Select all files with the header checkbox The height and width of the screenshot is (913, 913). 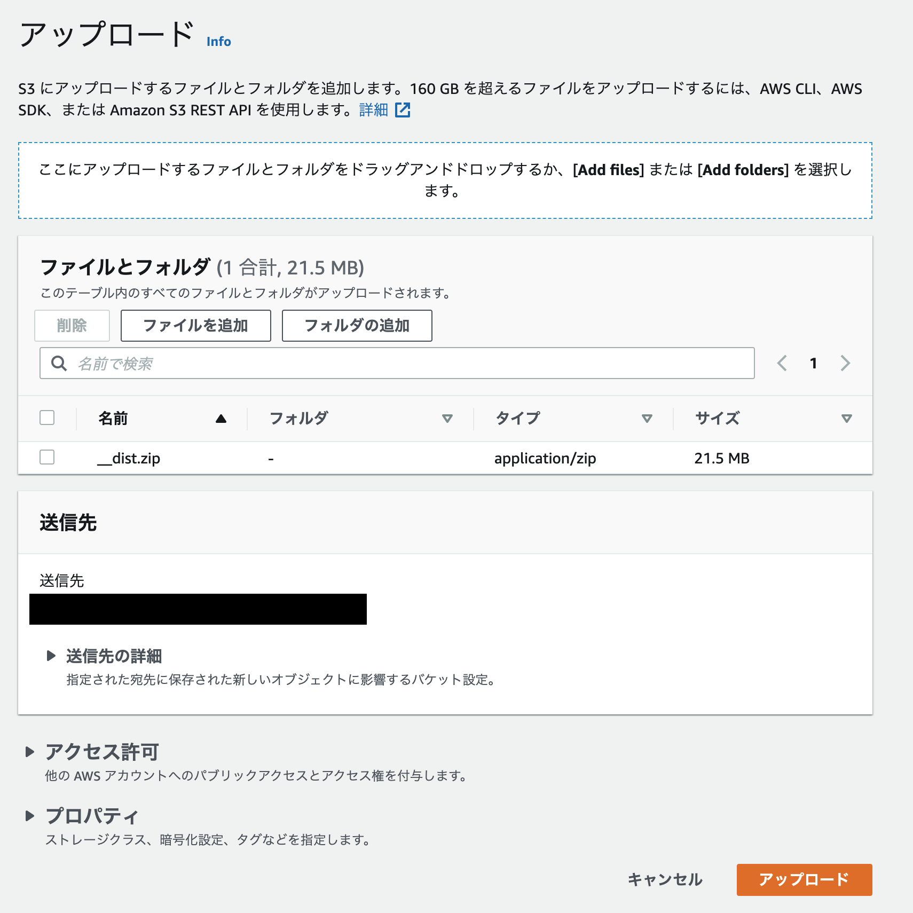[x=47, y=419]
